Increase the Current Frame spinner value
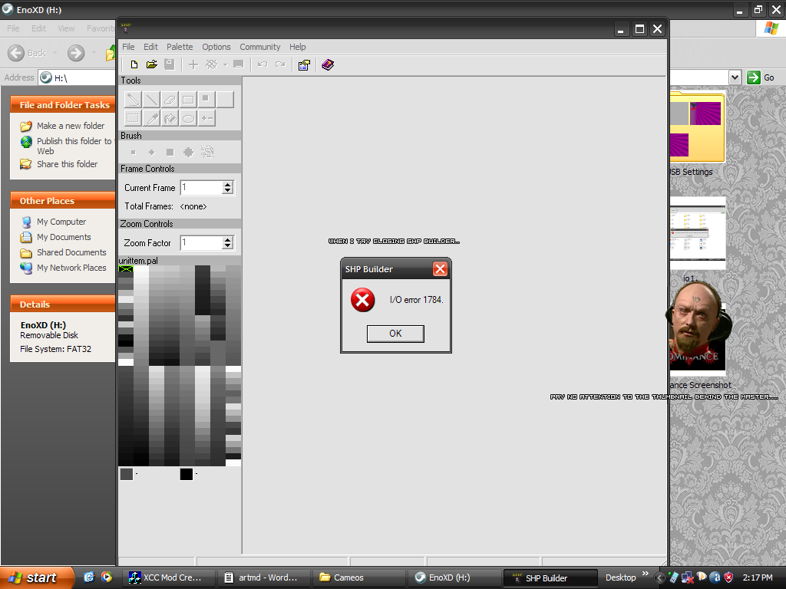The height and width of the screenshot is (589, 786). click(227, 185)
